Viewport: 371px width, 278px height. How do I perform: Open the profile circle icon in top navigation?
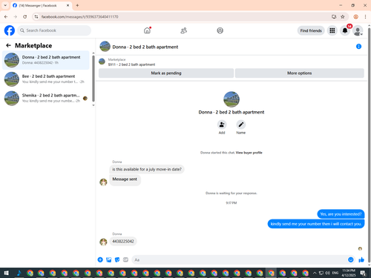click(220, 30)
